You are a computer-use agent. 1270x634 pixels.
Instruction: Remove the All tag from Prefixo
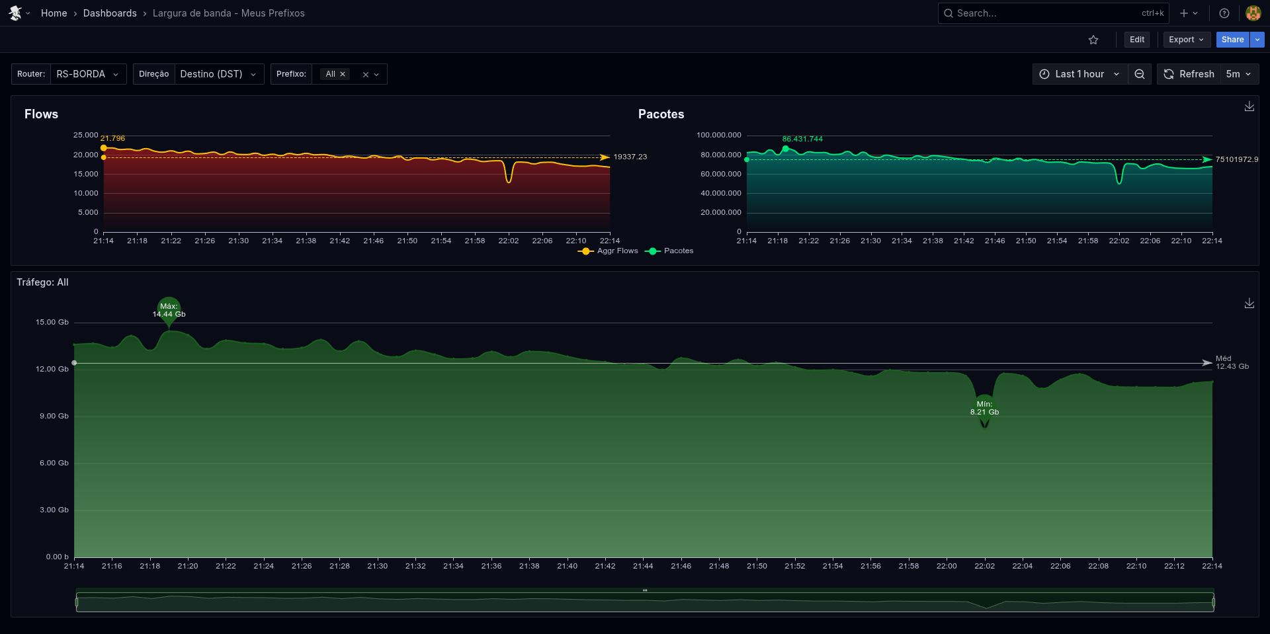(x=343, y=74)
